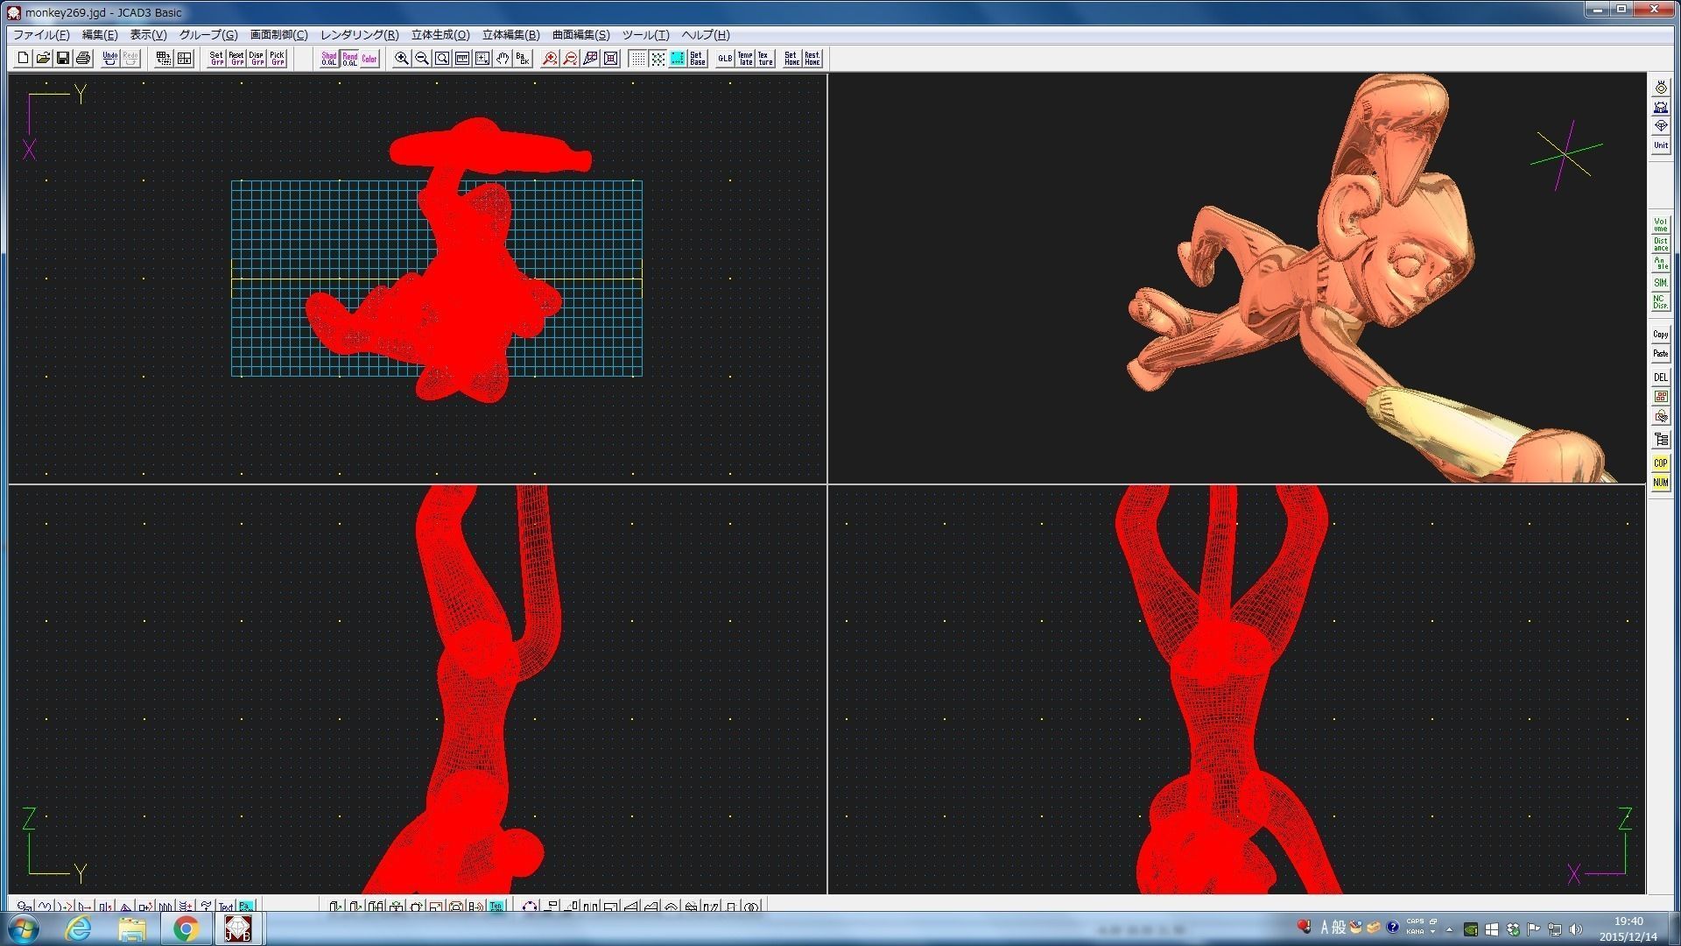Click the Shad O.GL shading icon
The width and height of the screenshot is (1681, 946).
point(328,59)
